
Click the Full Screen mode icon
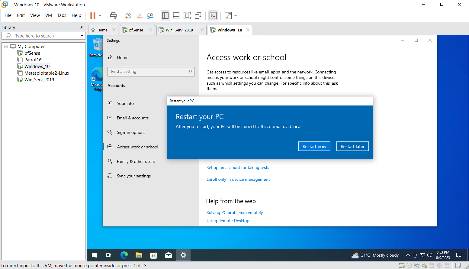[x=187, y=15]
